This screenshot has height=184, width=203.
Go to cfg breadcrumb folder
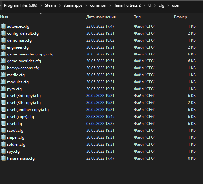coord(161,5)
